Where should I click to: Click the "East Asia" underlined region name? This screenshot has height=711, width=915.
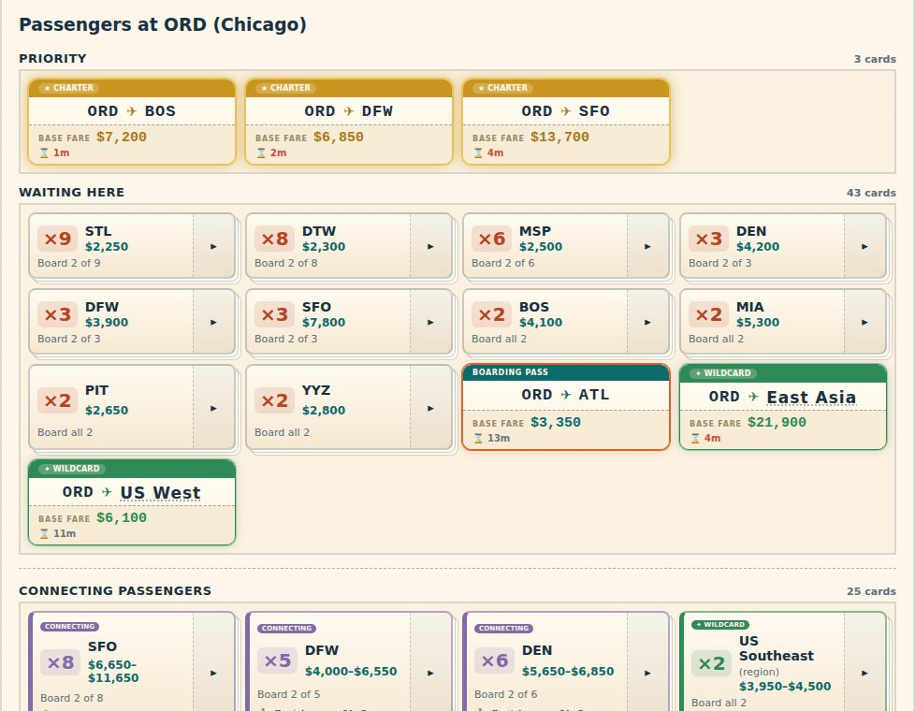[811, 397]
